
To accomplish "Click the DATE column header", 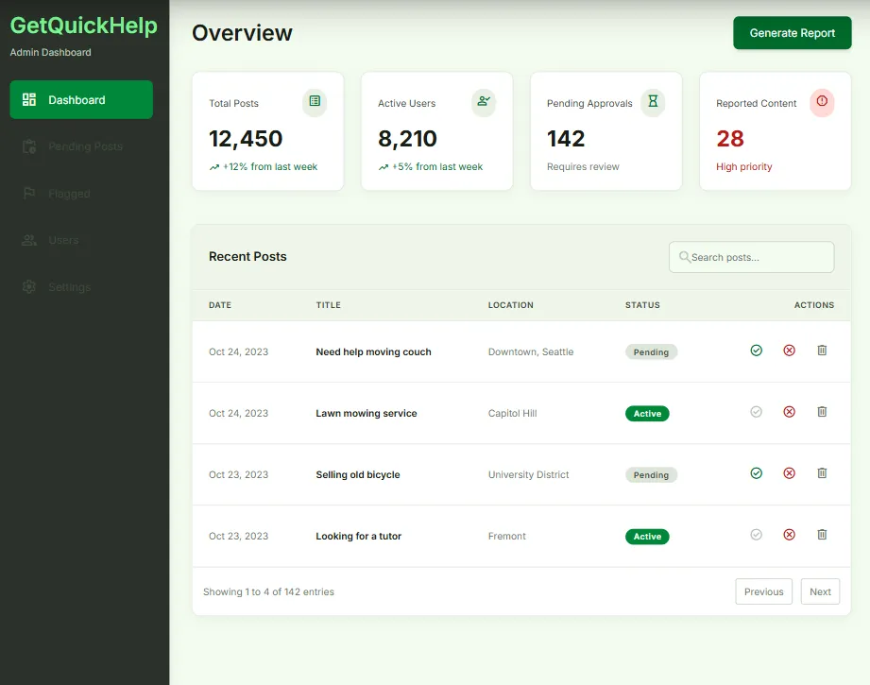I will click(x=220, y=305).
